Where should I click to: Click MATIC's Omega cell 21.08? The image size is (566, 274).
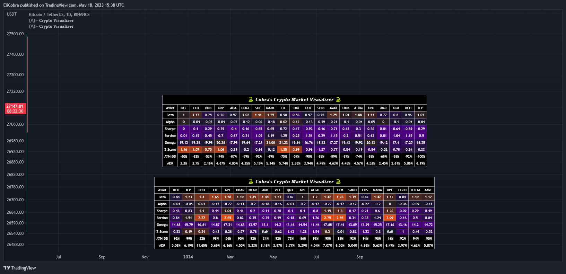271,143
